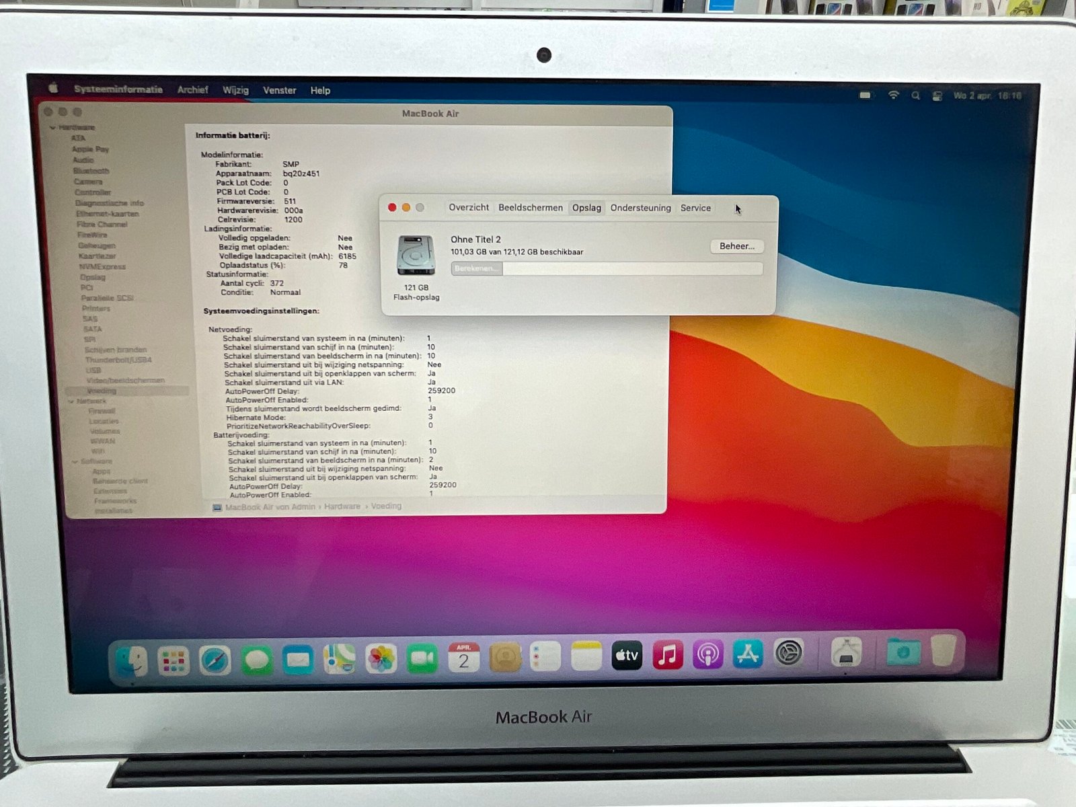Open Contacts from the dock
The width and height of the screenshot is (1076, 807).
[505, 657]
